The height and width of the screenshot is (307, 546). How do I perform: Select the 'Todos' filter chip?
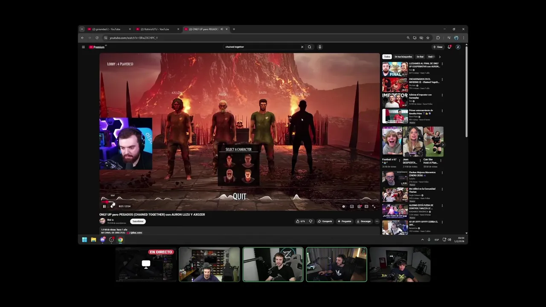click(387, 57)
